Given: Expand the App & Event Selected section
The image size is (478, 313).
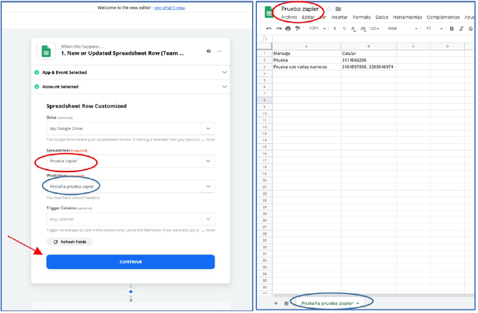Looking at the screenshot, I should click(x=130, y=72).
